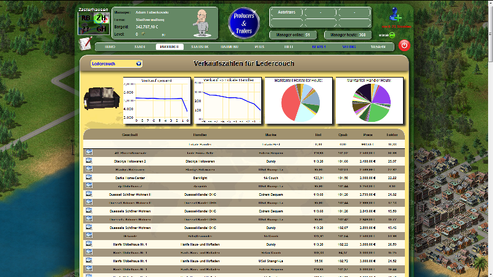
Task: Open the Ledercouch product dropdown
Action: (116, 63)
